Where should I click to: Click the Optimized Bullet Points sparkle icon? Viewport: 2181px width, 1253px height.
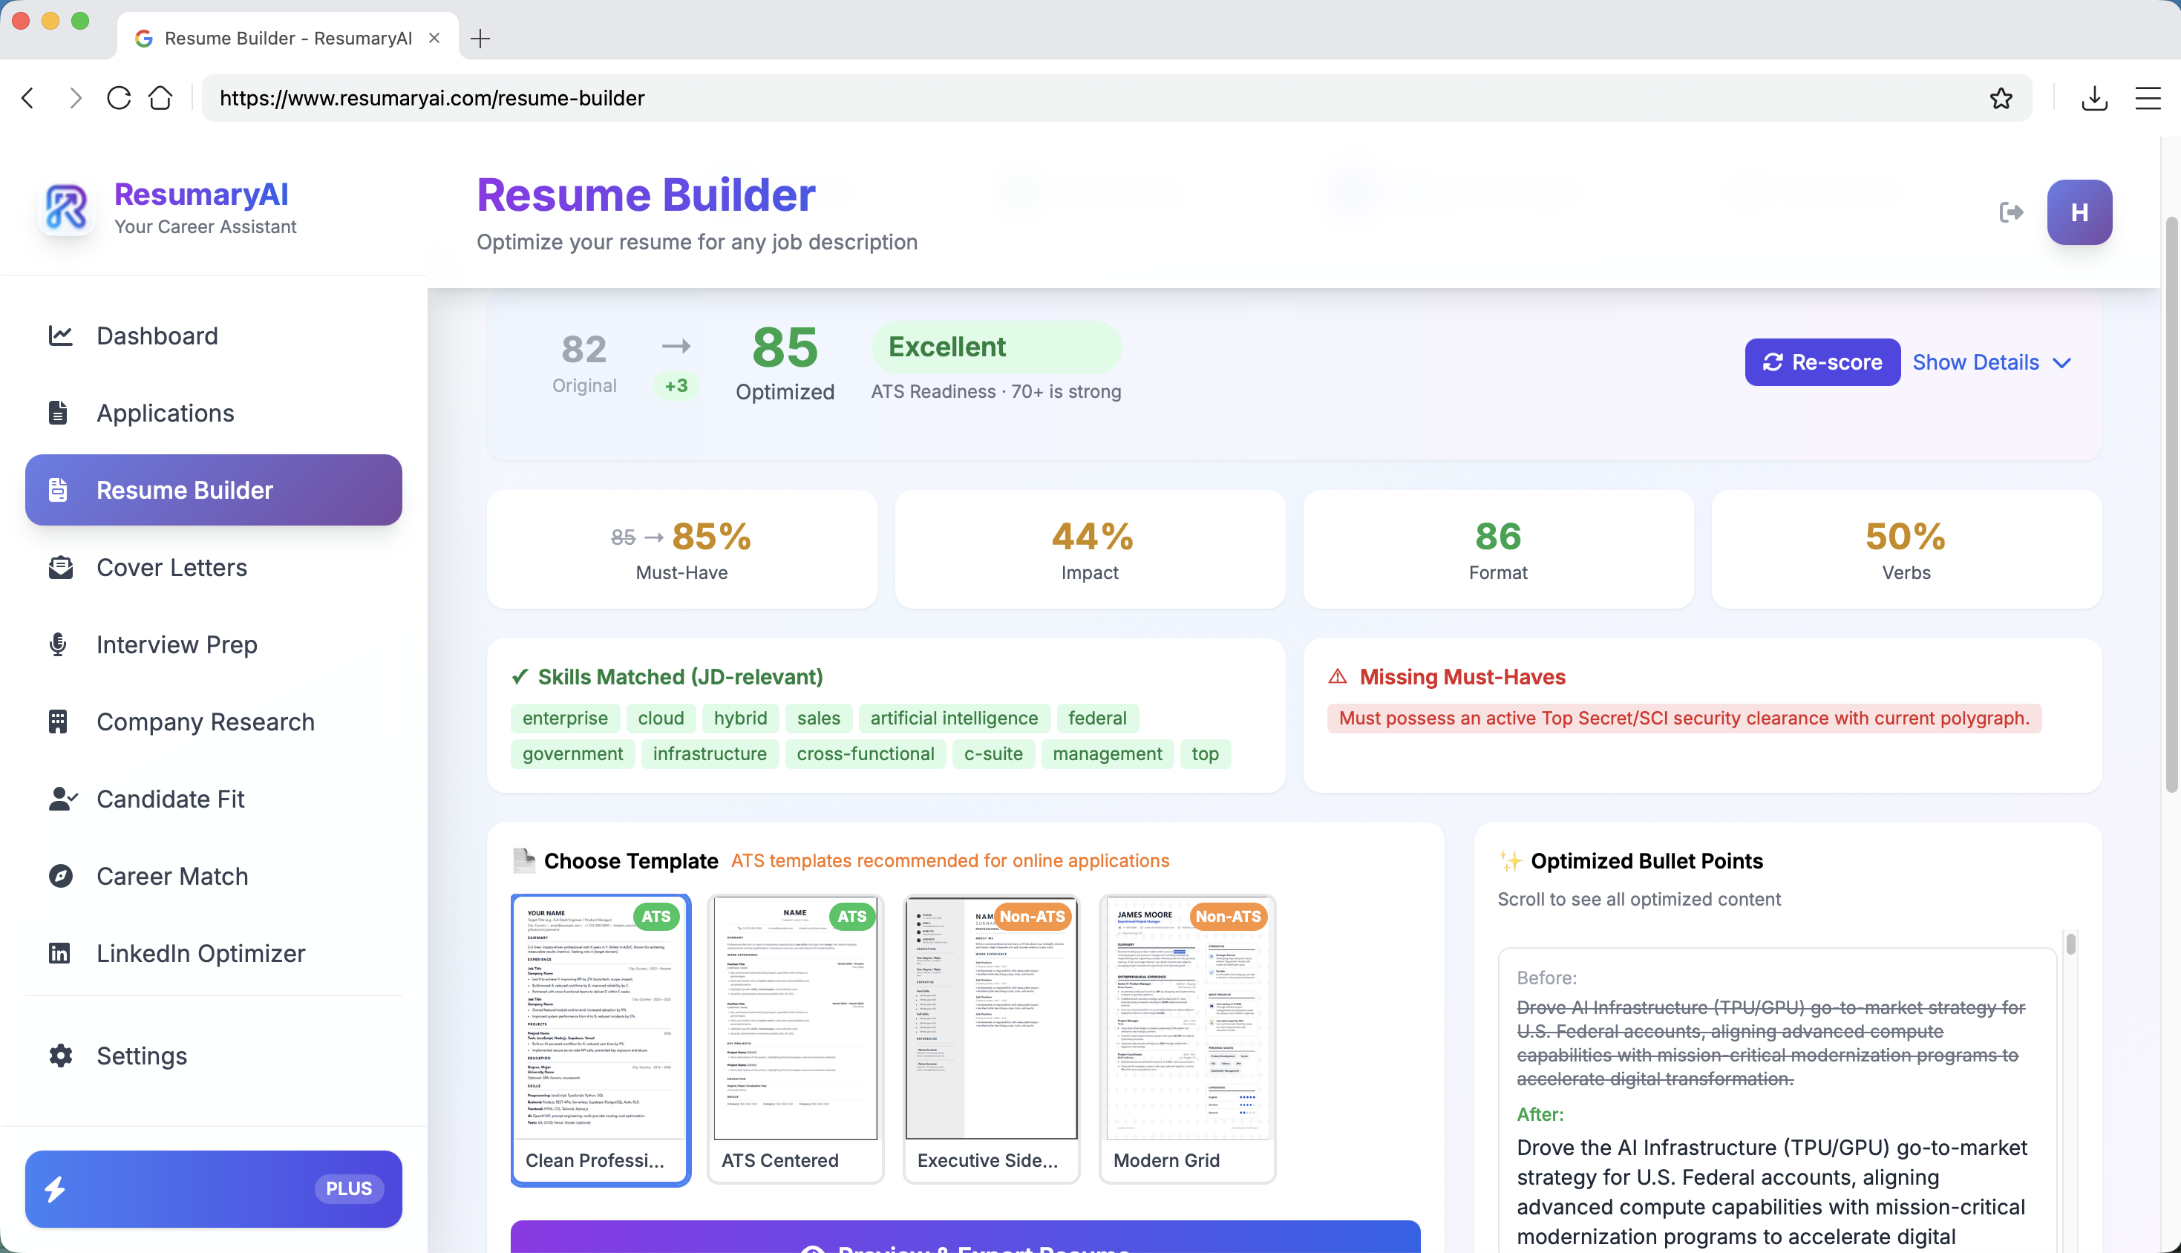(1510, 860)
